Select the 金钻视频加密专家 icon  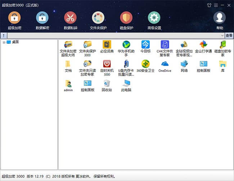click(x=184, y=49)
